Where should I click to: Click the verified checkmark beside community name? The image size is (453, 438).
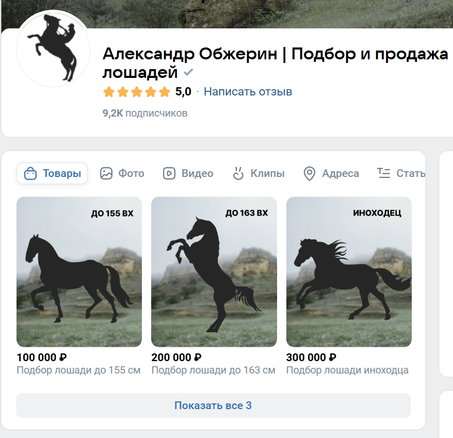(188, 72)
